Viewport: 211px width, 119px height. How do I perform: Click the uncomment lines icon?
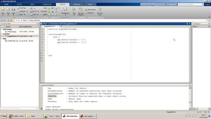coord(52,12)
